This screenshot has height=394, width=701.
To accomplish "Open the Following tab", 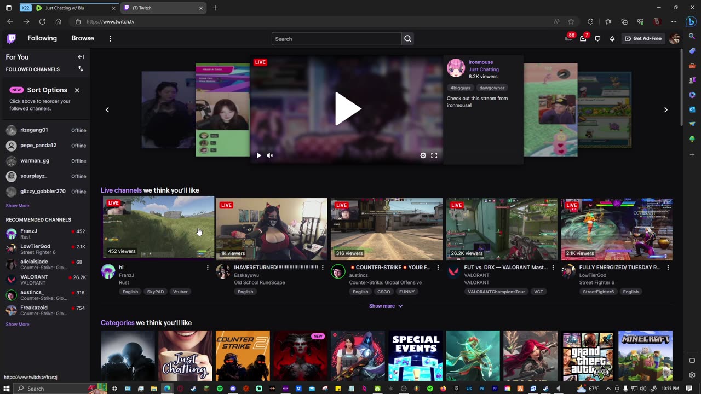I will (x=42, y=38).
